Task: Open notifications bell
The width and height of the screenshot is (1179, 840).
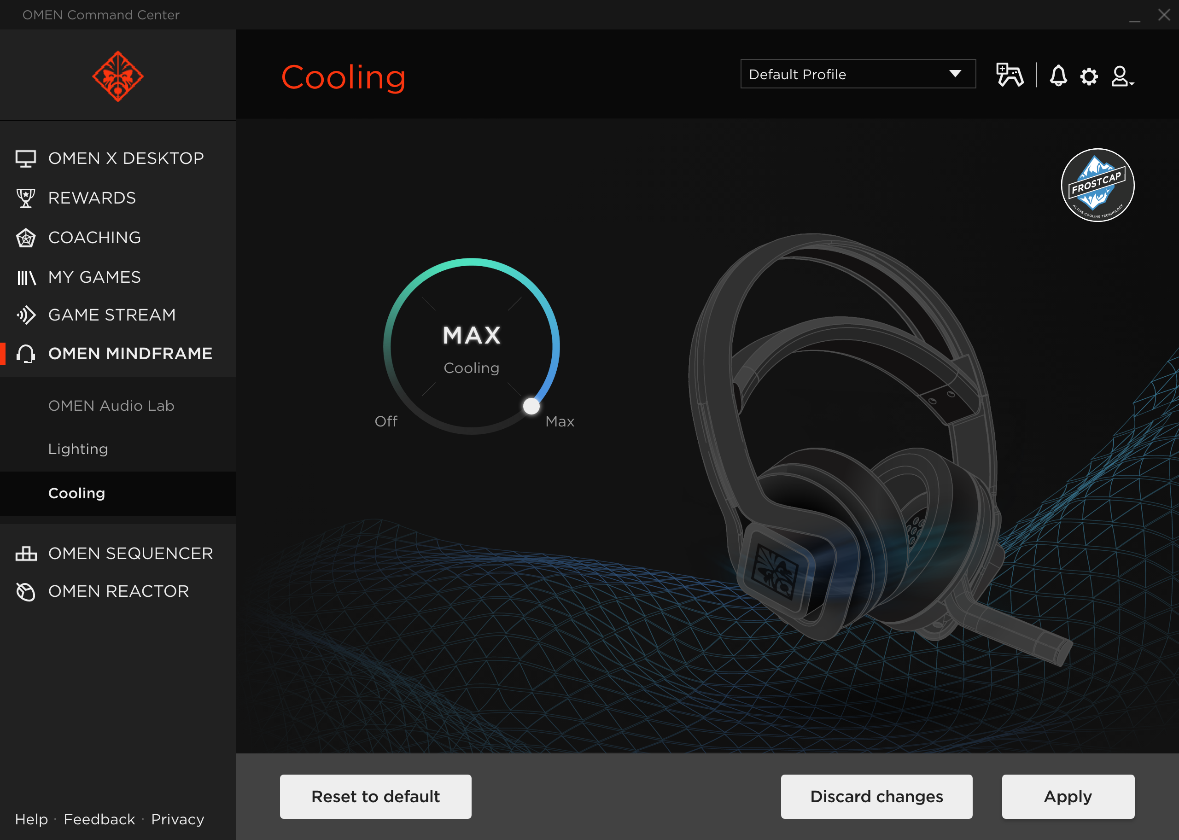Action: coord(1058,76)
